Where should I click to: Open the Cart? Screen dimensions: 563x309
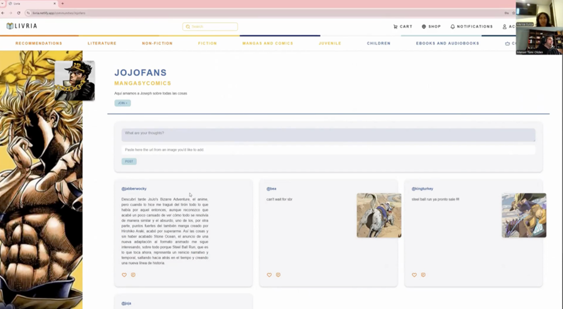(x=402, y=26)
